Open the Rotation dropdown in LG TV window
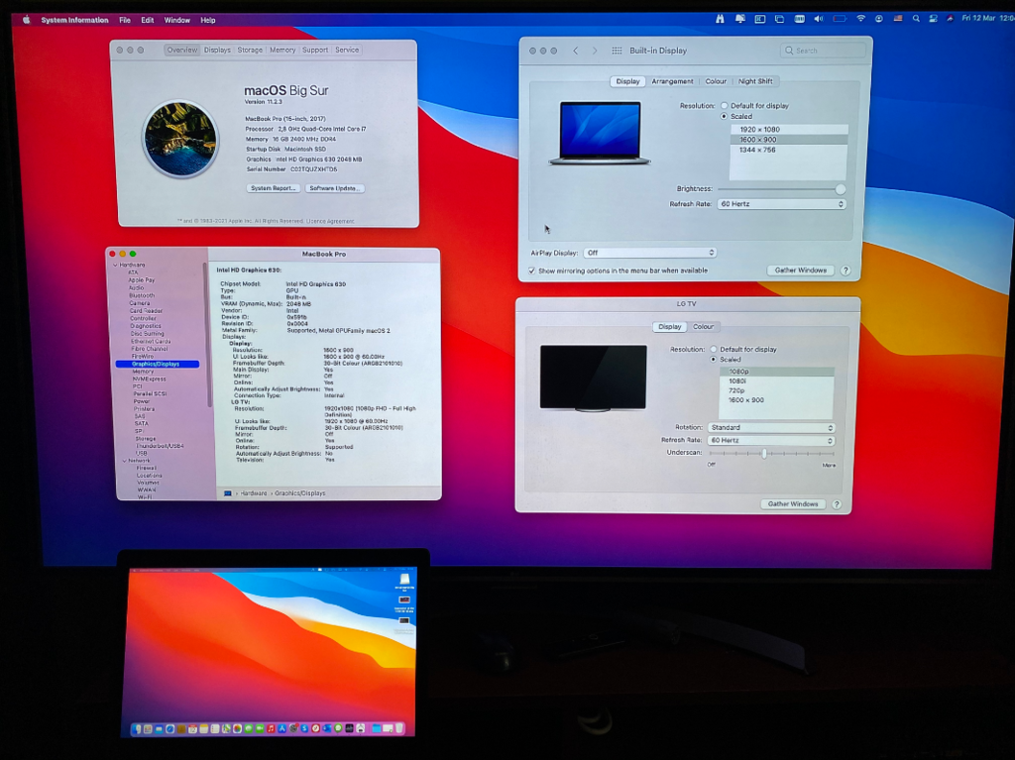 click(771, 428)
